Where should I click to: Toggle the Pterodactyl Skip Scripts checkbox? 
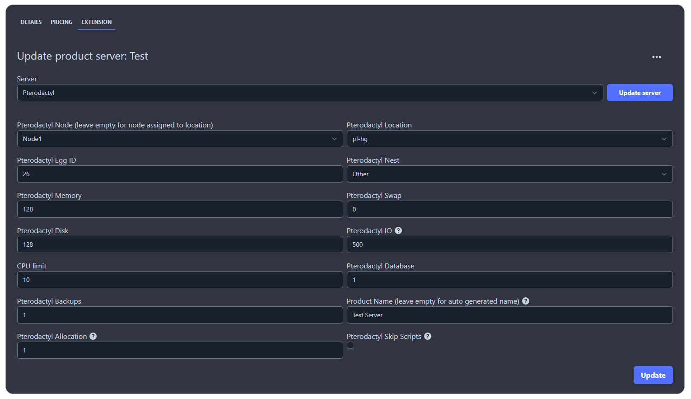(350, 345)
